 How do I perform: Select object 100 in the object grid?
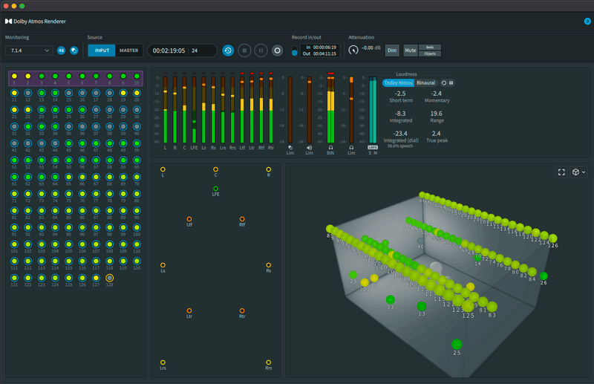[x=137, y=227]
